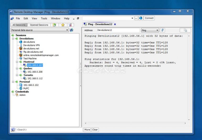Click the search icon at bottom left

pos(13,130)
